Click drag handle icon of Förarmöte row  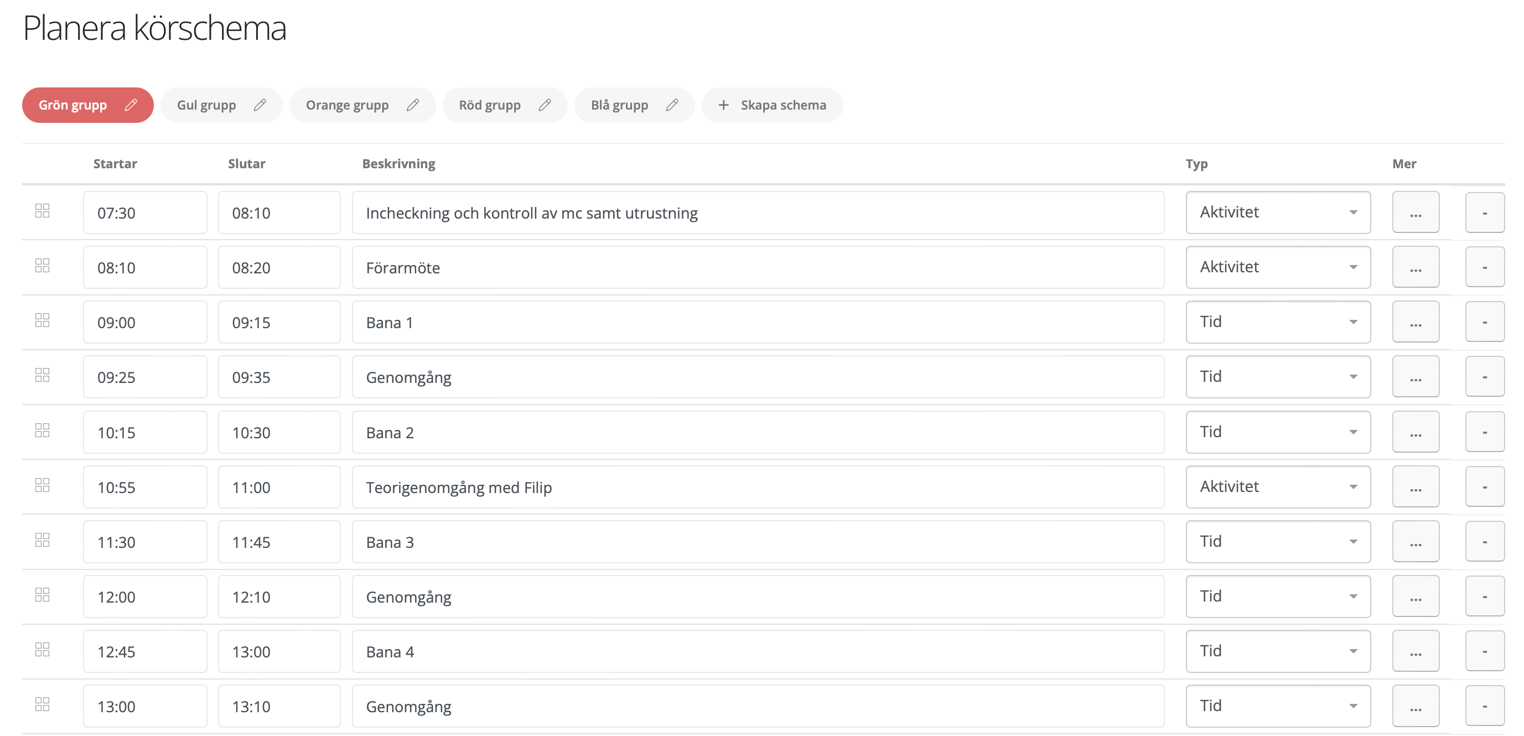42,266
